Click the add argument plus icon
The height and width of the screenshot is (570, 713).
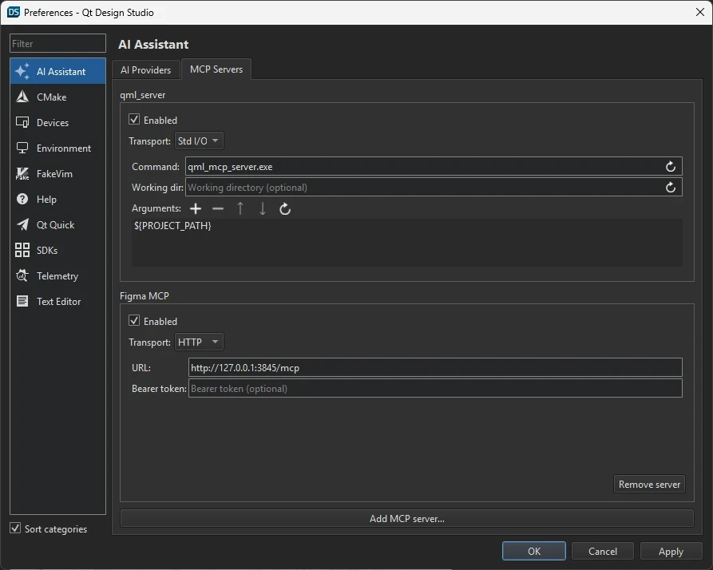click(196, 208)
